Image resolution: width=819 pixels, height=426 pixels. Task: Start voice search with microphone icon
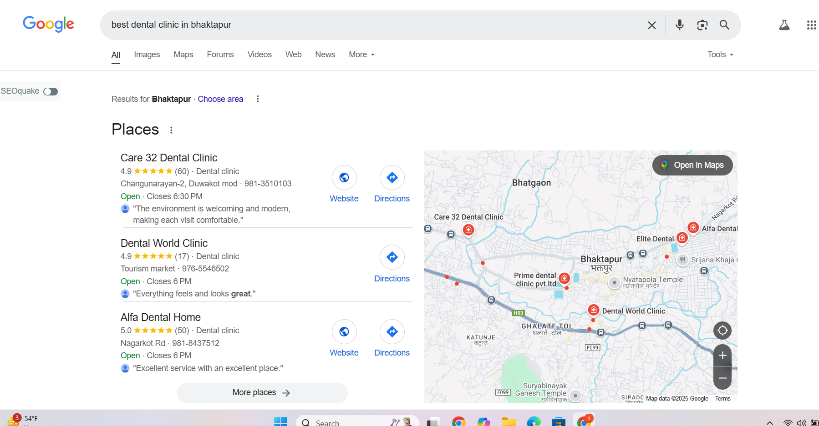click(x=679, y=25)
